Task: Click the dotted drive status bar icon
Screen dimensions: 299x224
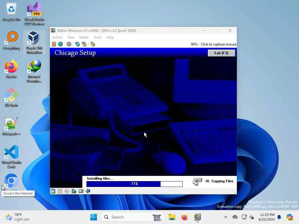Action: [60, 191]
